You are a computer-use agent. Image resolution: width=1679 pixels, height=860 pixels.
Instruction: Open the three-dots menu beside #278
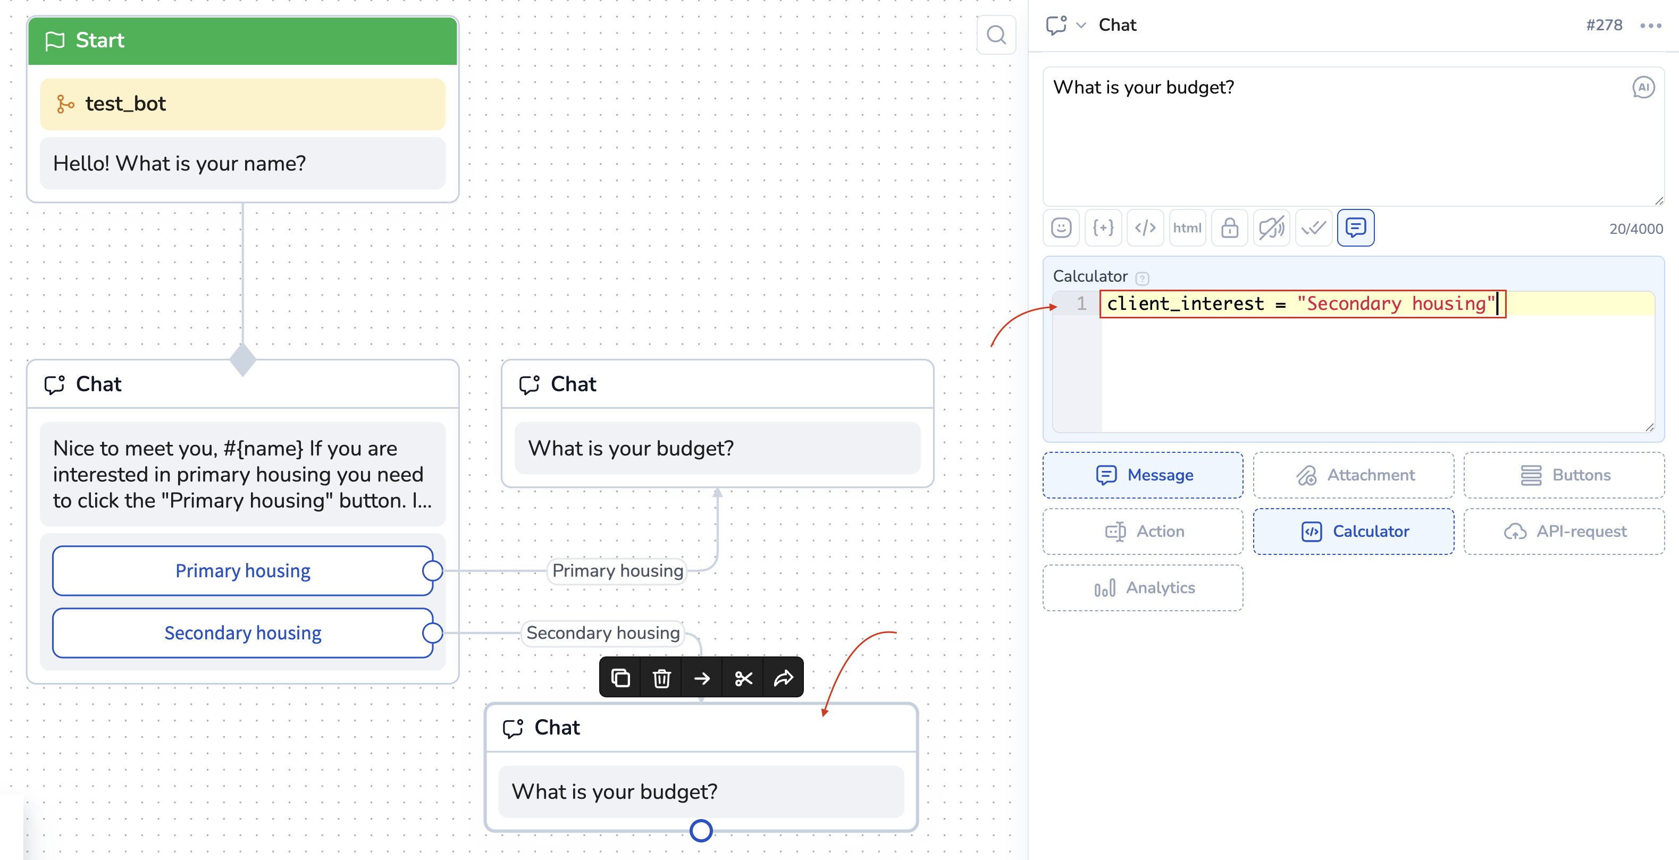[x=1651, y=26]
